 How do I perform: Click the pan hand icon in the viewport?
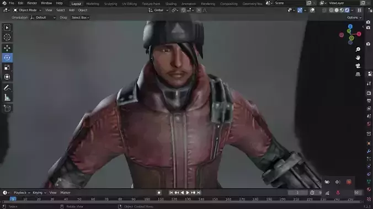tap(358, 57)
